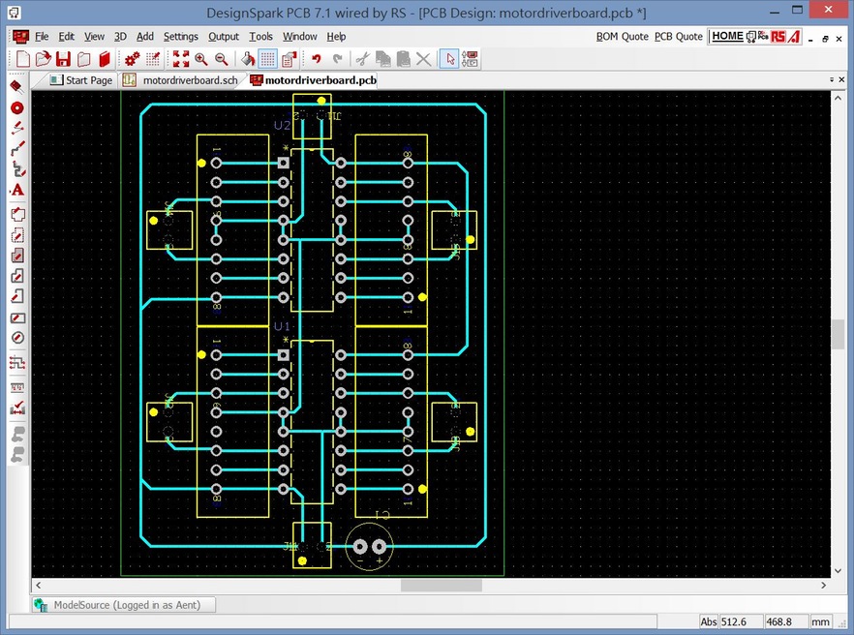The width and height of the screenshot is (854, 635).
Task: Open the ModelSource panel tab
Action: 124,605
